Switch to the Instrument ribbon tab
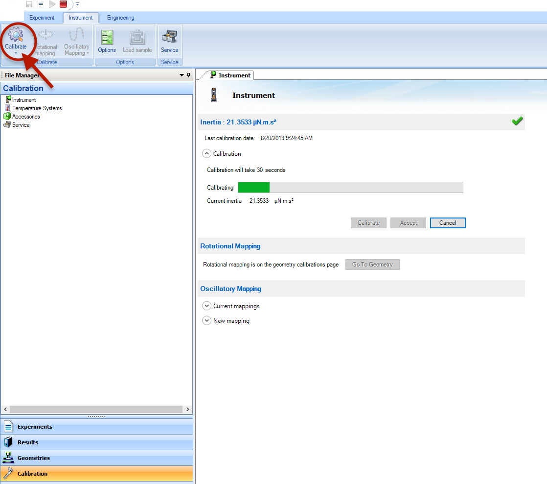The width and height of the screenshot is (547, 484). [81, 18]
